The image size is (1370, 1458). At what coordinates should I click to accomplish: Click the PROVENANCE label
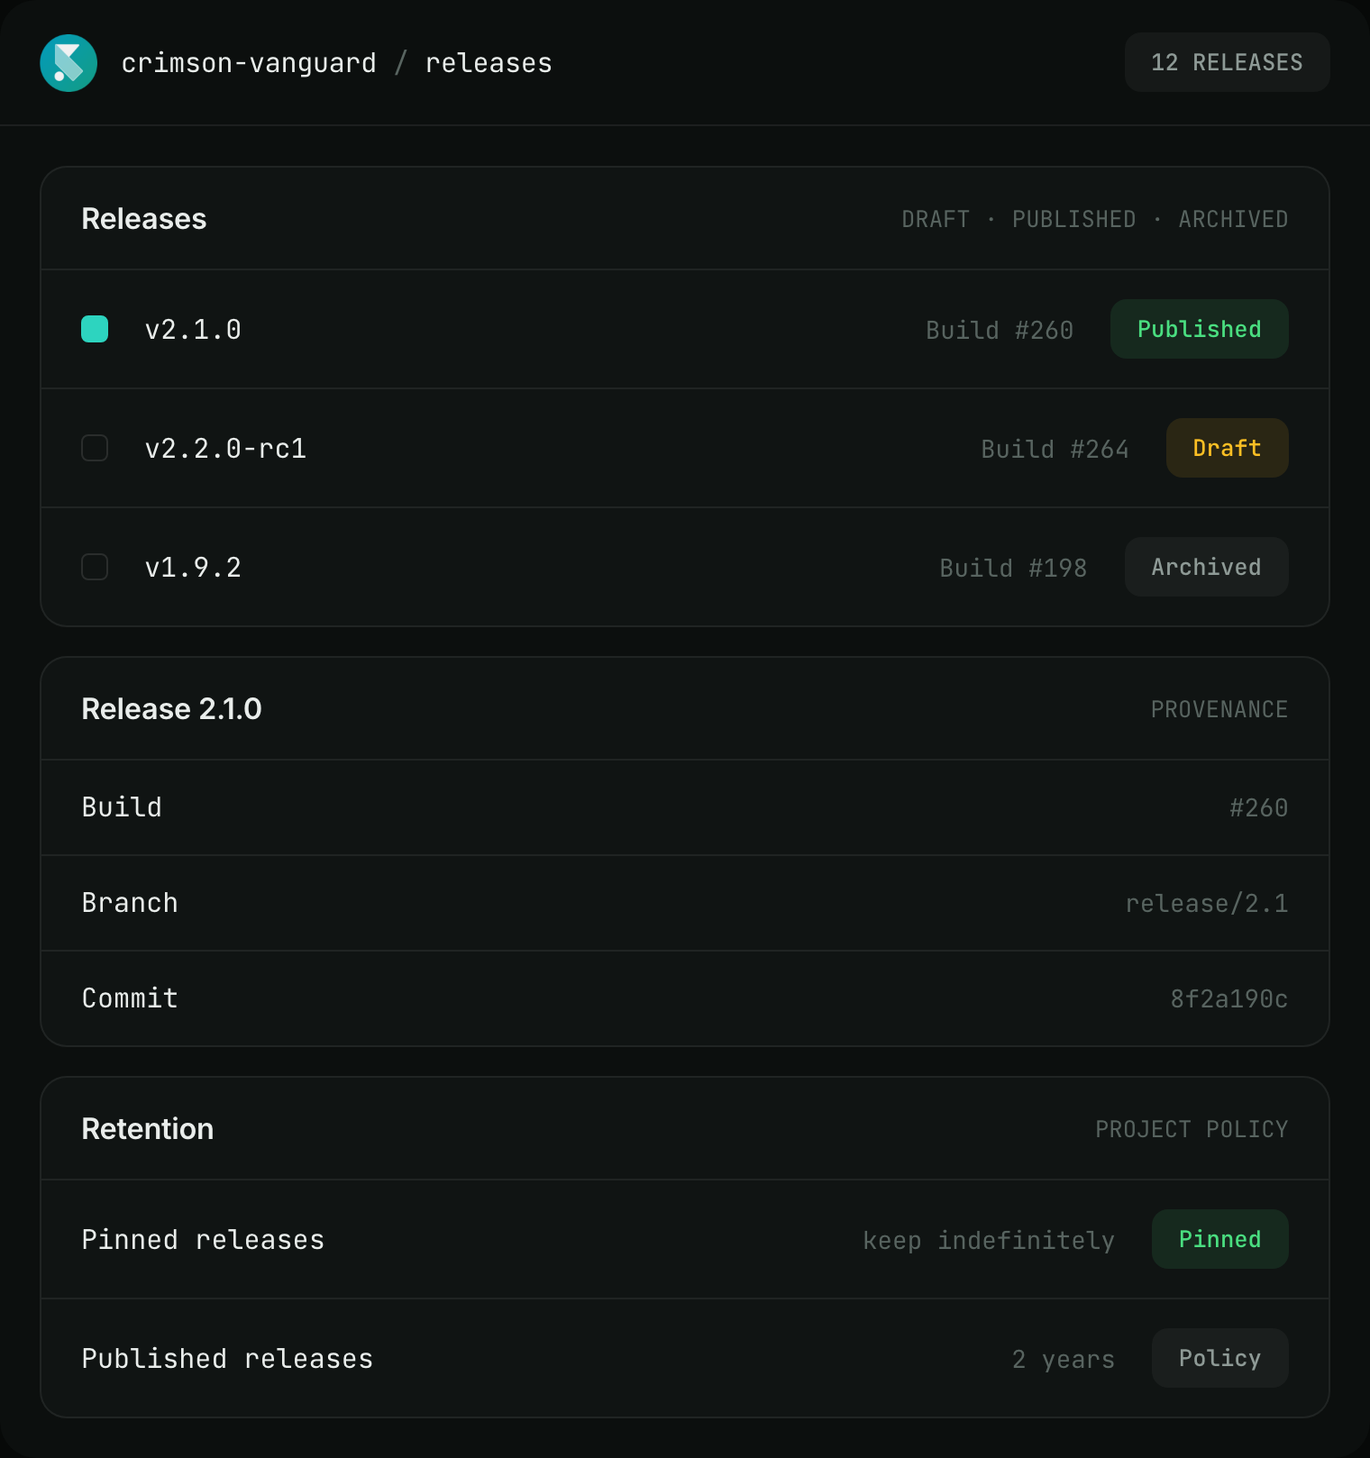(1219, 709)
